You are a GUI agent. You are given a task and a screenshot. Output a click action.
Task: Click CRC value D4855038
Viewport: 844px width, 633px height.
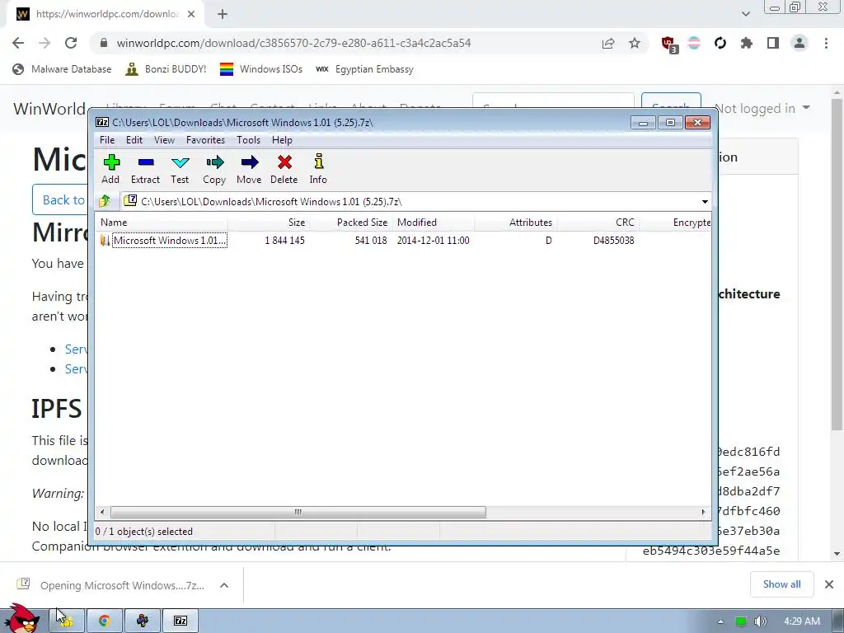pos(613,241)
